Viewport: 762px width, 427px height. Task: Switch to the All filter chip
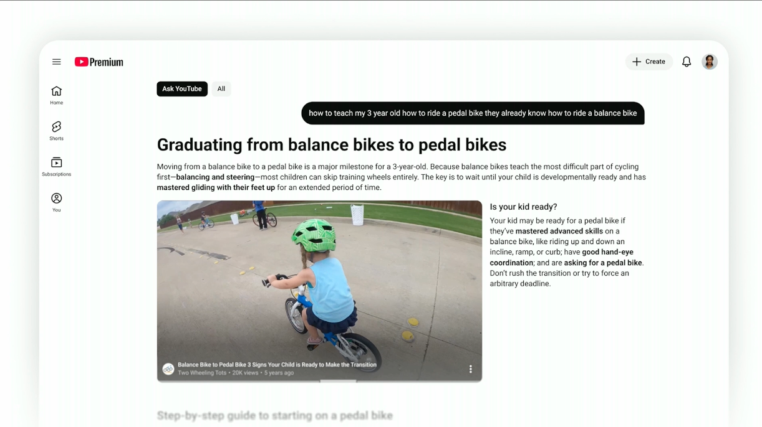tap(221, 89)
